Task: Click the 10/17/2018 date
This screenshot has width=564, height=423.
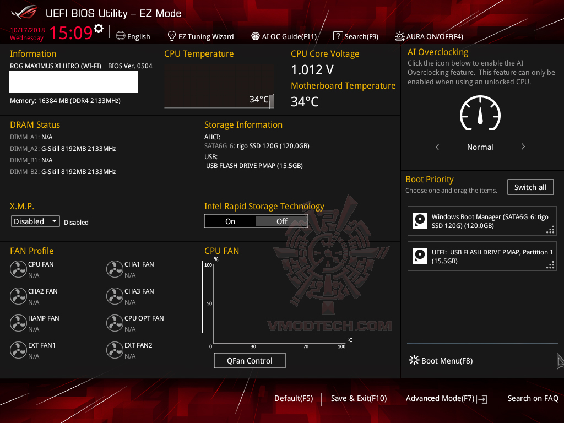Action: click(x=28, y=30)
